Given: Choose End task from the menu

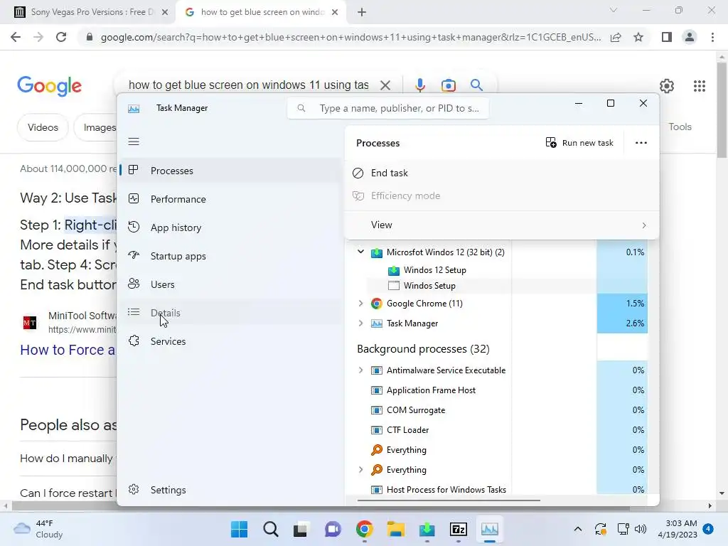Looking at the screenshot, I should [501, 173].
